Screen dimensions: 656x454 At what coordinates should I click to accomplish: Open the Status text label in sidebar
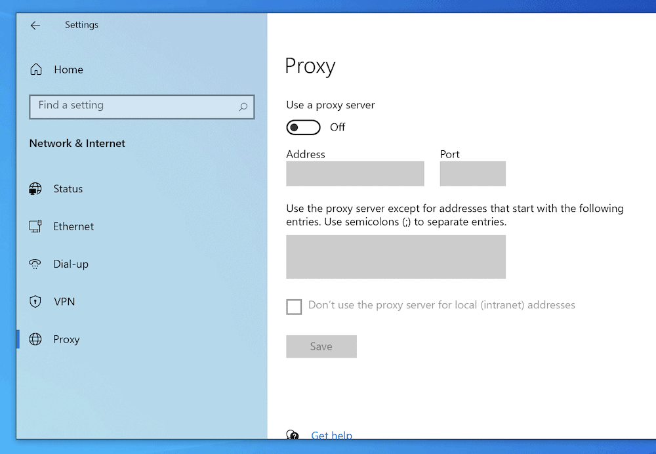68,189
